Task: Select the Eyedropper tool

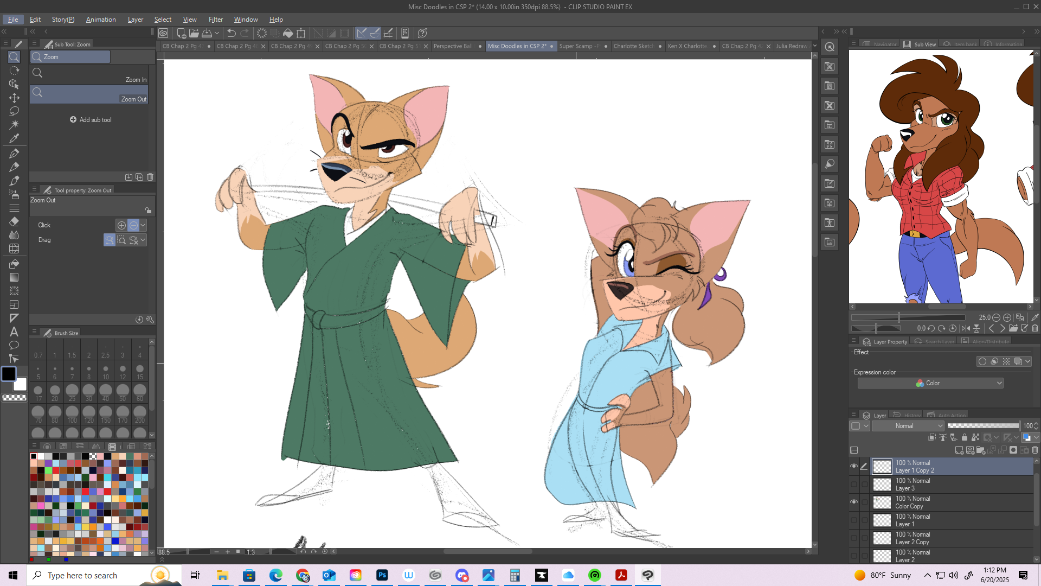Action: tap(14, 138)
